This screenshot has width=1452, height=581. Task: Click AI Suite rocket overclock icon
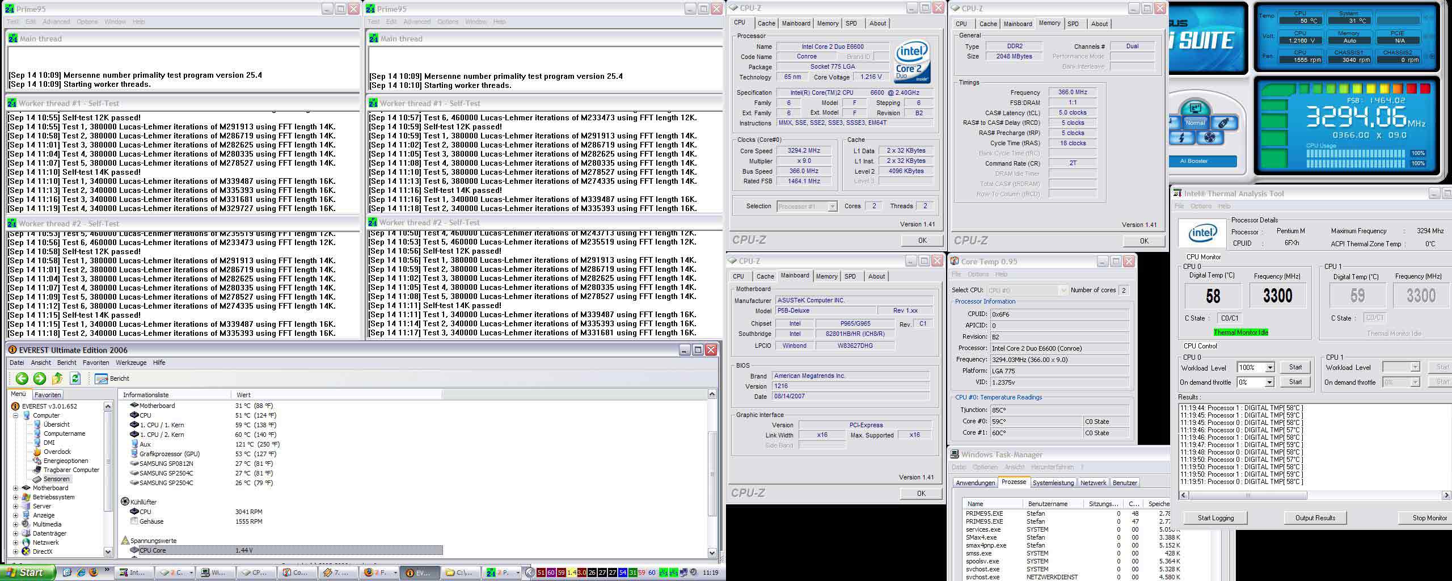[x=1223, y=123]
